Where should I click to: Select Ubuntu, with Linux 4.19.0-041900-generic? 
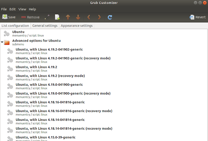pyautogui.click(x=104, y=86)
